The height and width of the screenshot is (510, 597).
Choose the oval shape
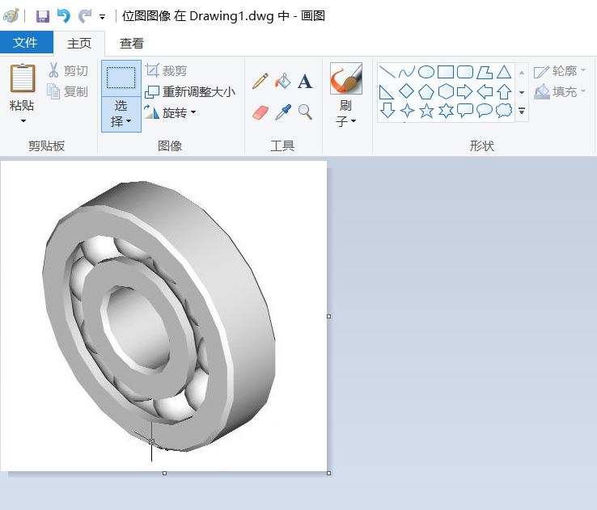[x=426, y=72]
